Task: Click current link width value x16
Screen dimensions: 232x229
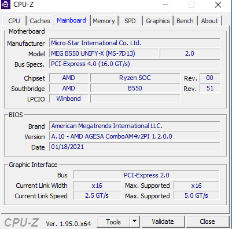Action: coord(97,186)
